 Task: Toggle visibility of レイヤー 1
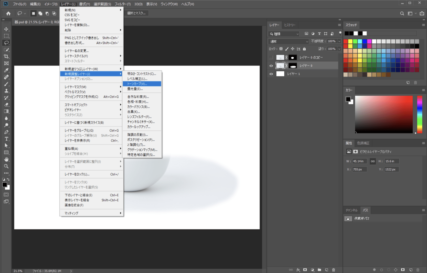tap(271, 74)
